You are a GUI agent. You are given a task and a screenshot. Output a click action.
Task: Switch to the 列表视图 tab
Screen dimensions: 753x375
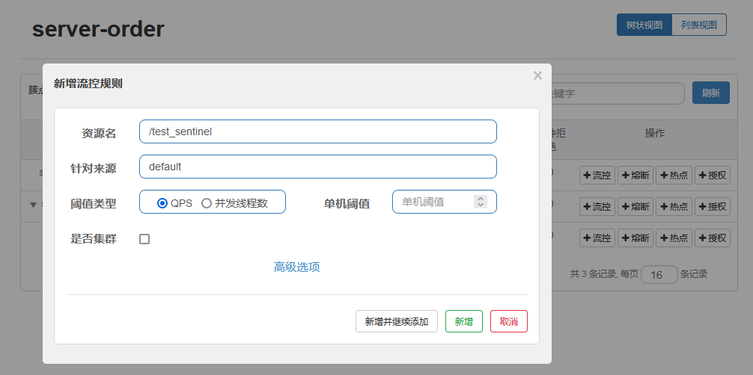[x=699, y=25]
